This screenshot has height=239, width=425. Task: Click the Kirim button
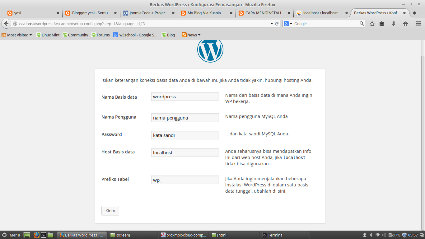click(110, 211)
